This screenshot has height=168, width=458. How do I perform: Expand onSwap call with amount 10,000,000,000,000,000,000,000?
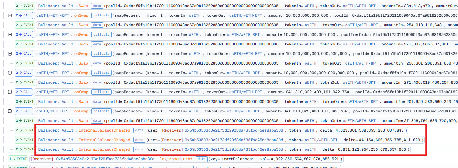click(x=10, y=73)
